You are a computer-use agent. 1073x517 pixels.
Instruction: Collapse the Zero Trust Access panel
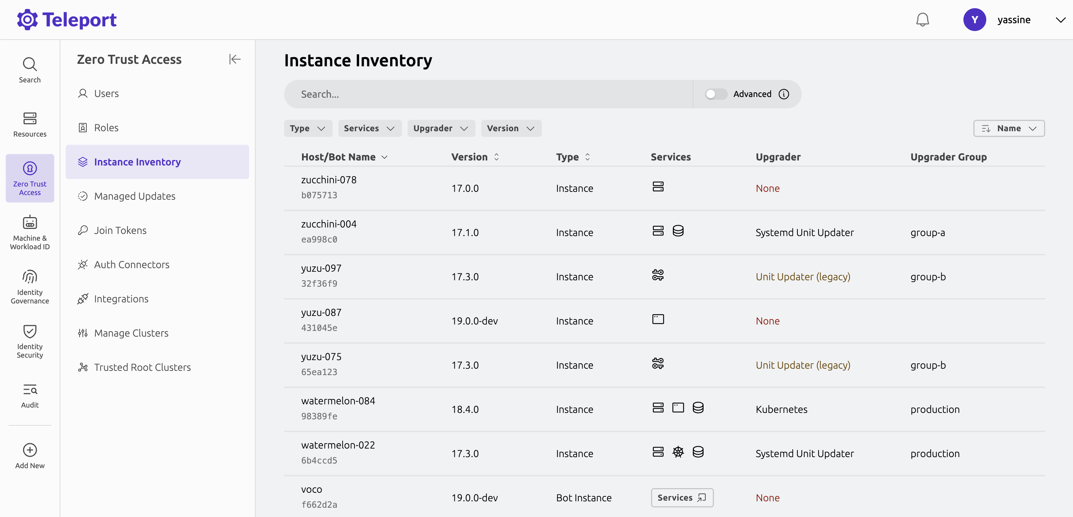click(x=235, y=59)
